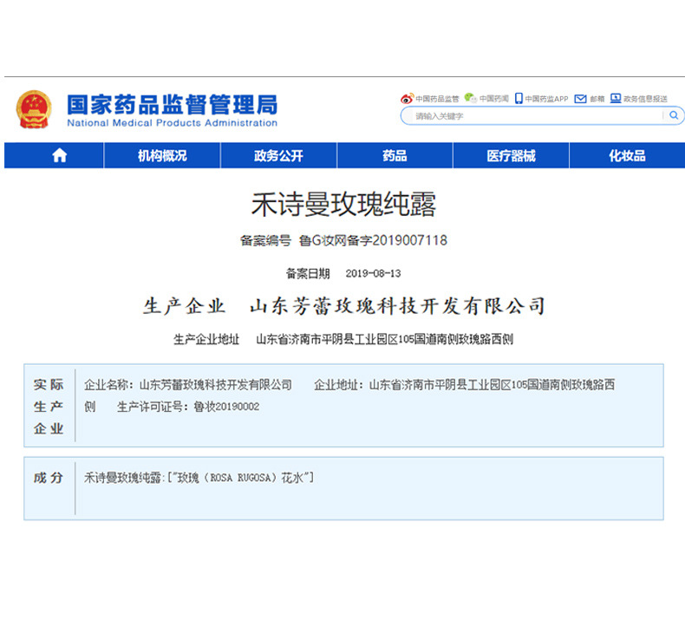Click the 中国药监APP link text
The width and height of the screenshot is (685, 620).
coord(546,99)
